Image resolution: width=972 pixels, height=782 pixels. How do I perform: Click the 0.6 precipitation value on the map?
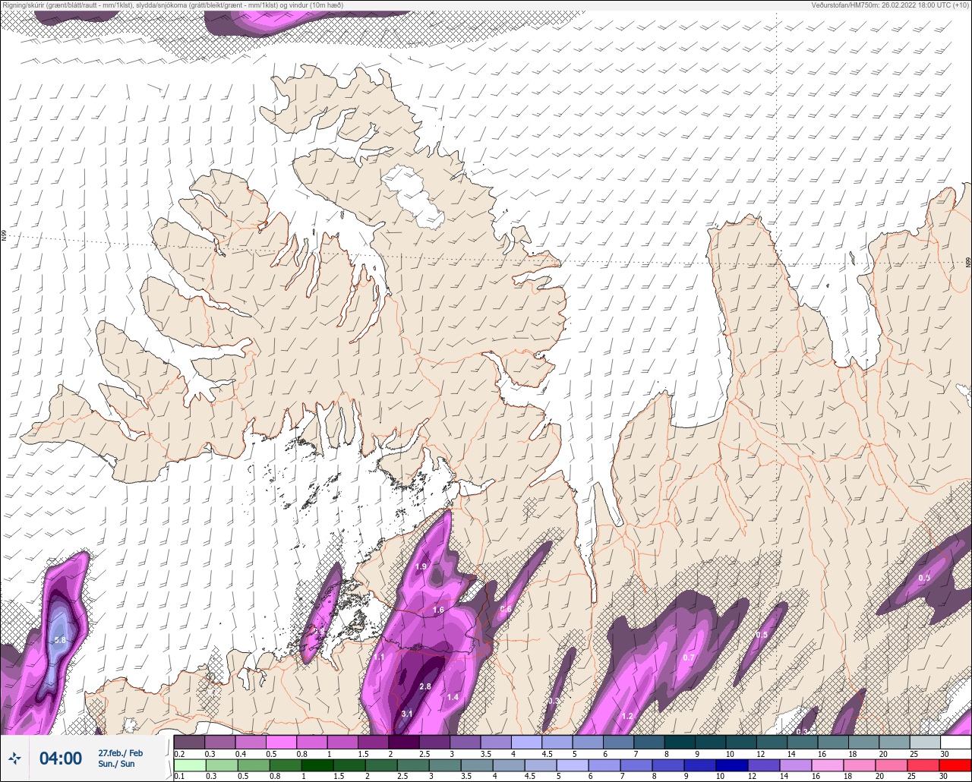tap(506, 609)
